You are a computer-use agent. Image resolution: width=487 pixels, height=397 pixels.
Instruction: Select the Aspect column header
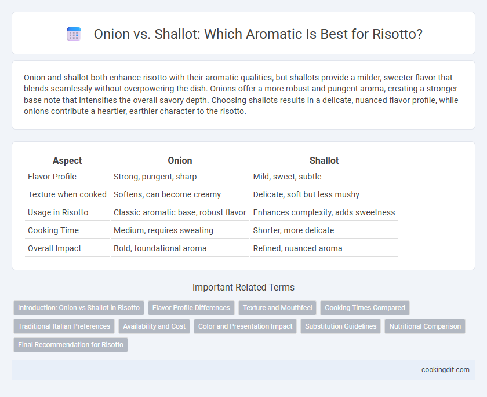click(x=67, y=160)
